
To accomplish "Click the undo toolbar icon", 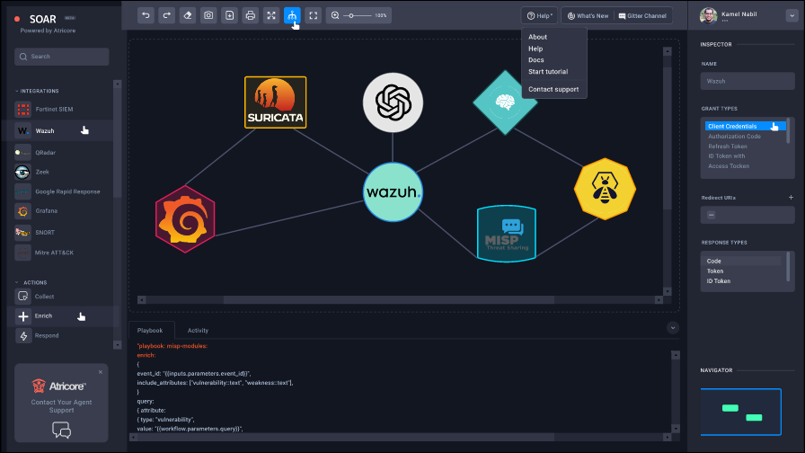I will tap(146, 15).
